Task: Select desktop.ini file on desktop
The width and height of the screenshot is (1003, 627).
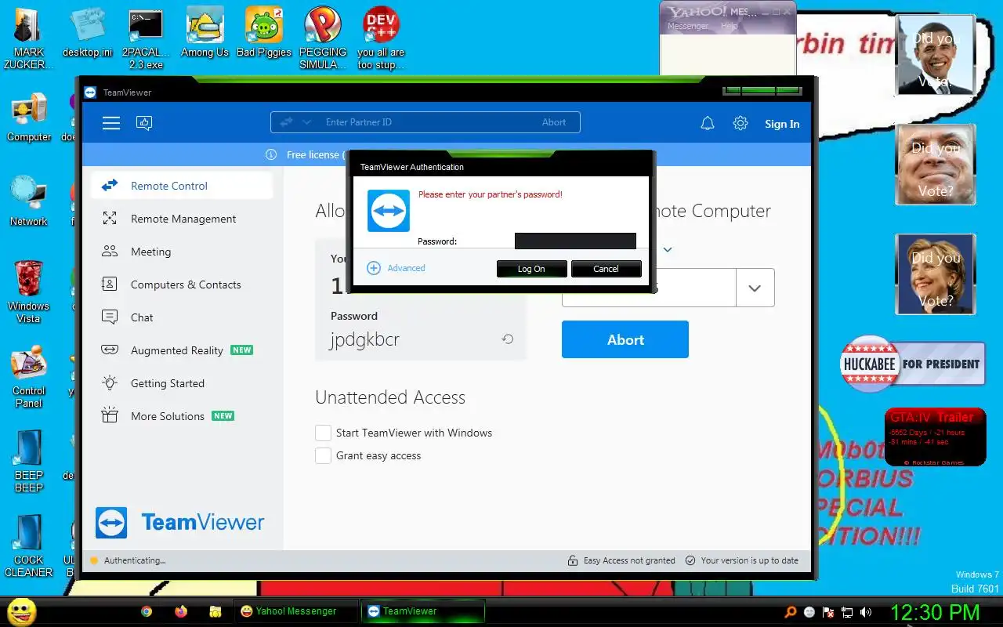Action: coord(88,34)
